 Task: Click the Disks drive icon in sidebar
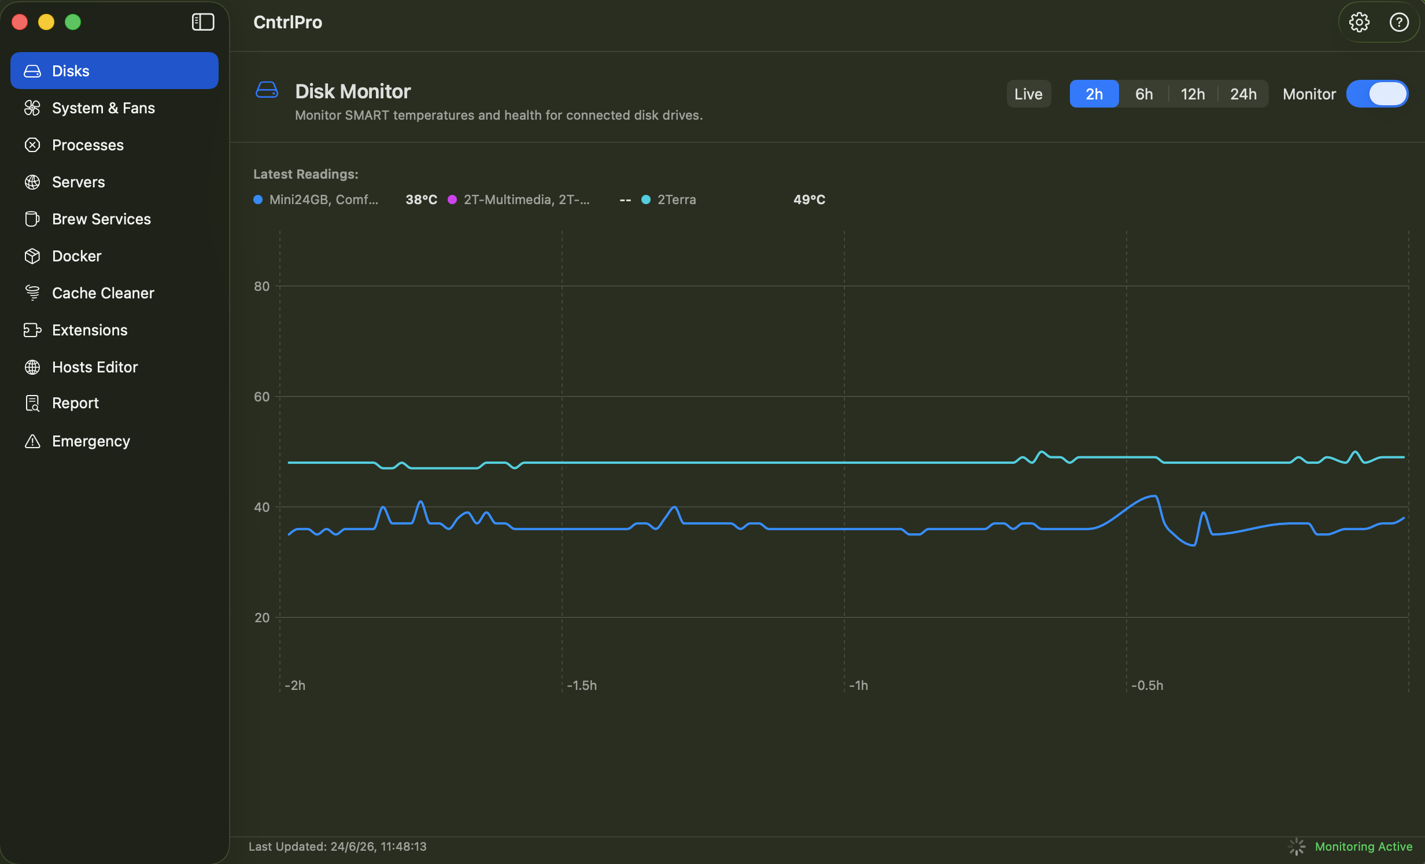pos(32,71)
